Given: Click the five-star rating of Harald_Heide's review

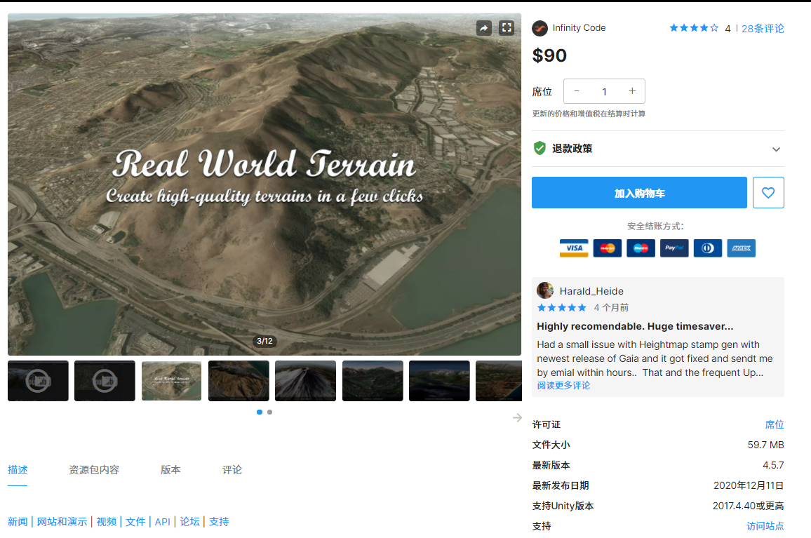Looking at the screenshot, I should tap(562, 308).
